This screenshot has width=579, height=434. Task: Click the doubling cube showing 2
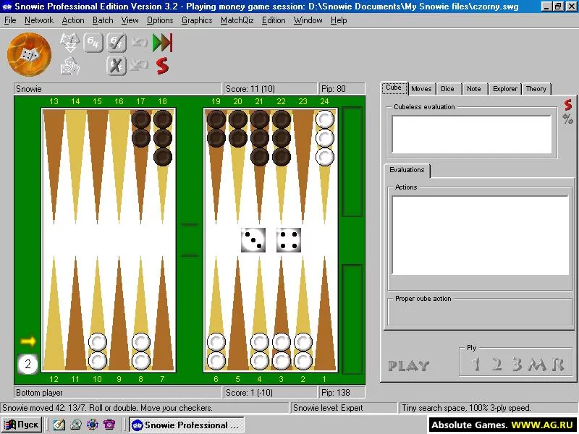[x=28, y=364]
